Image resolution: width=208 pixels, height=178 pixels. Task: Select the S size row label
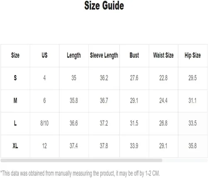15,78
